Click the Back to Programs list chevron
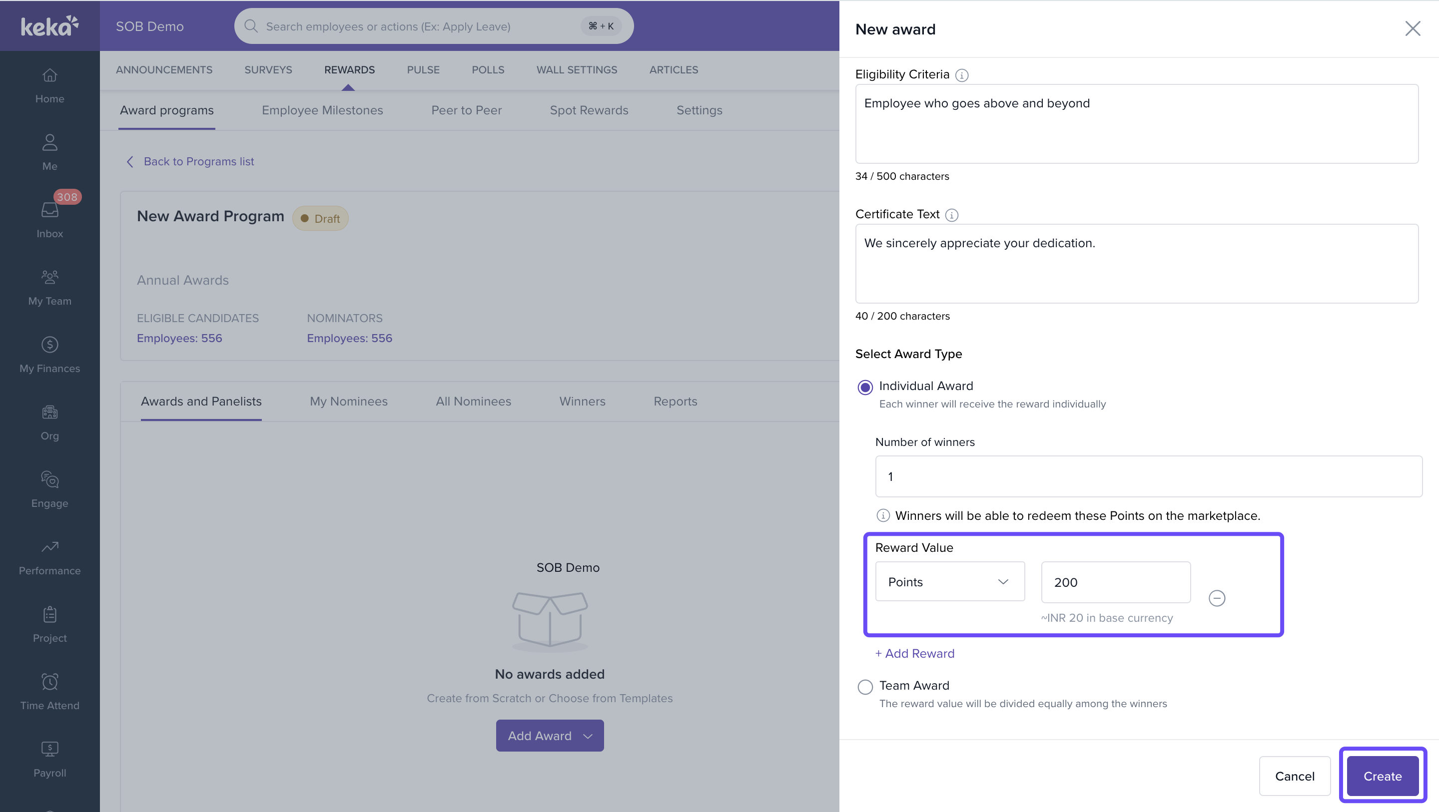This screenshot has height=812, width=1439. pos(130,162)
